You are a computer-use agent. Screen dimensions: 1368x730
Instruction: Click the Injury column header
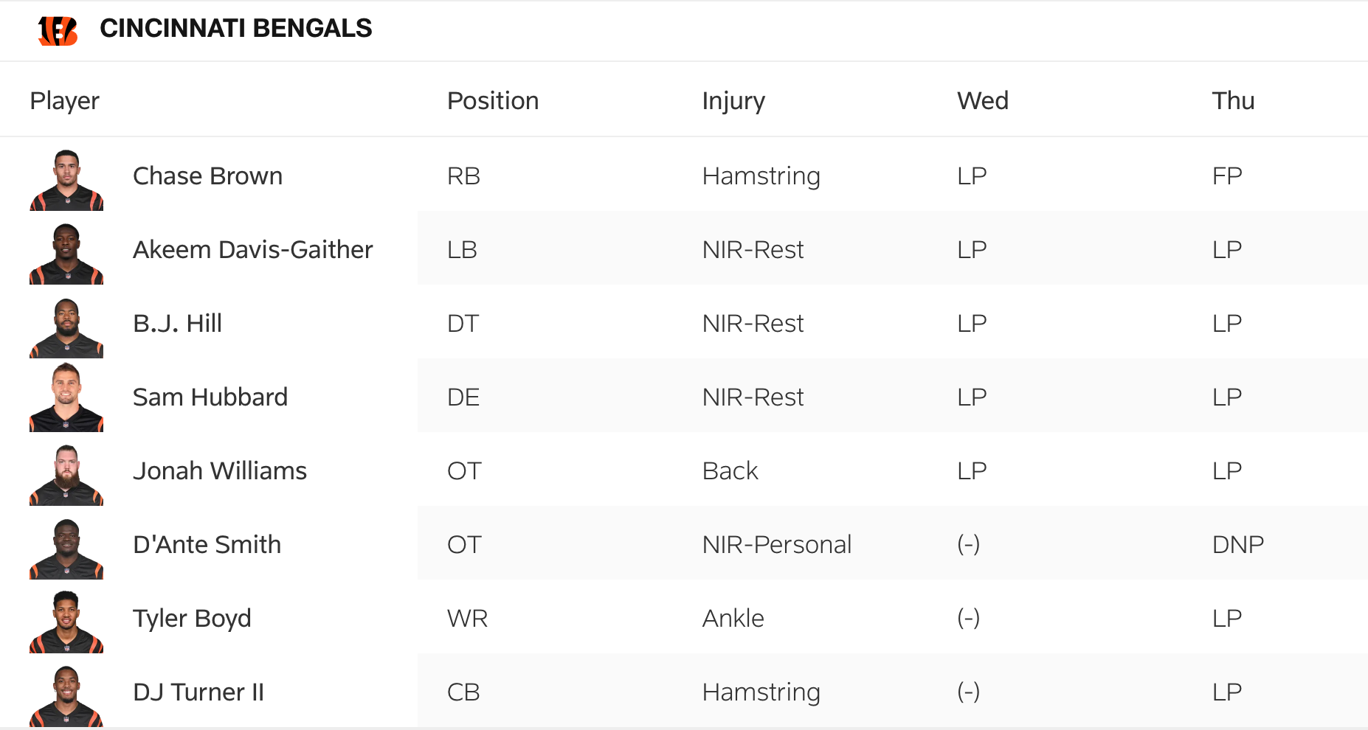point(733,101)
